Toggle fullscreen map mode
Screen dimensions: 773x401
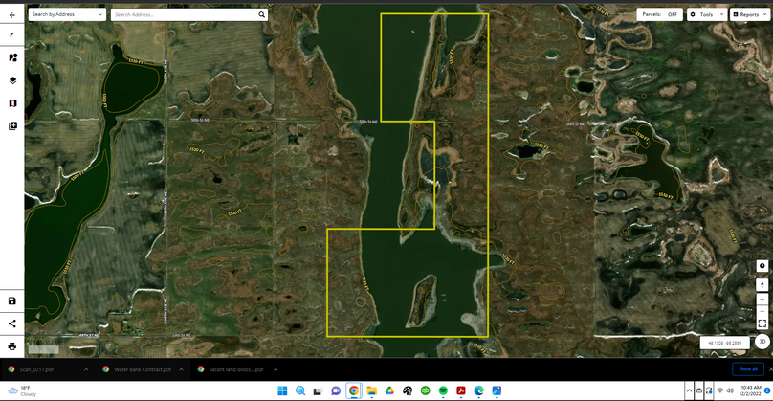click(762, 323)
